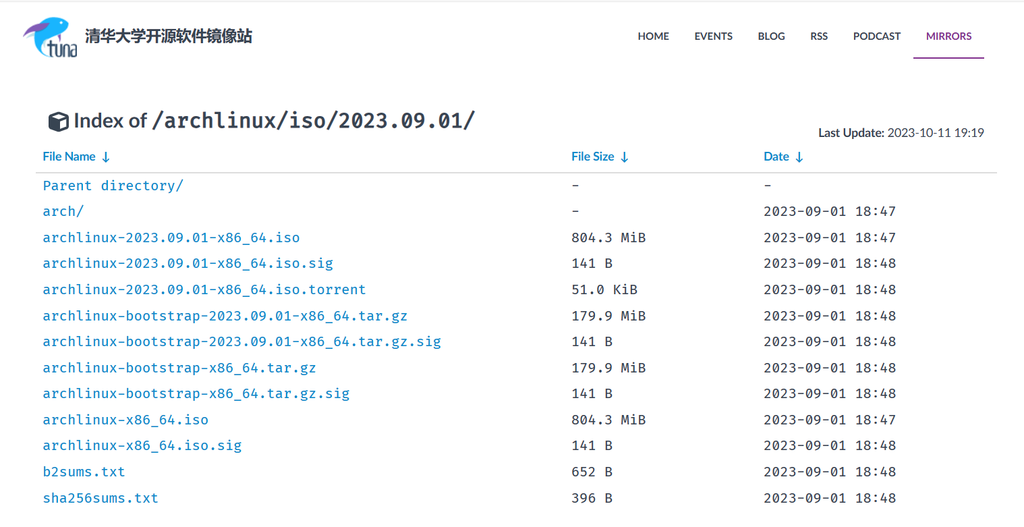
Task: Download archlinux-bootstrap-2023.09.01-x86_64.tar.gz
Action: tap(225, 316)
